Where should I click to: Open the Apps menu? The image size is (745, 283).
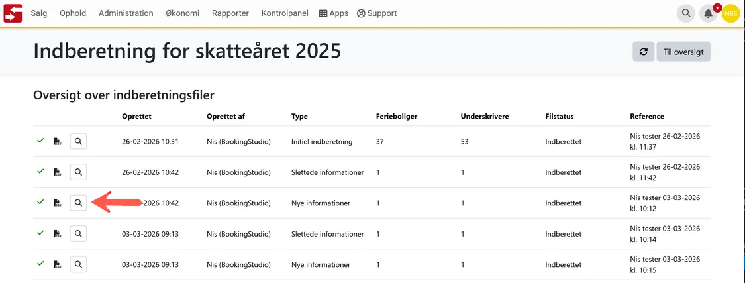[334, 13]
